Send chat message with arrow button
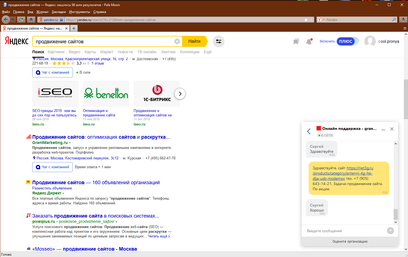Screen dimensions: 408x257 click(390, 231)
